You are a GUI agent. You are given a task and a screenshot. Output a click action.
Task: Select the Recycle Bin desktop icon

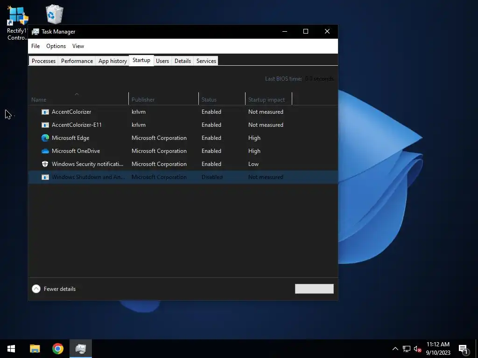55,14
